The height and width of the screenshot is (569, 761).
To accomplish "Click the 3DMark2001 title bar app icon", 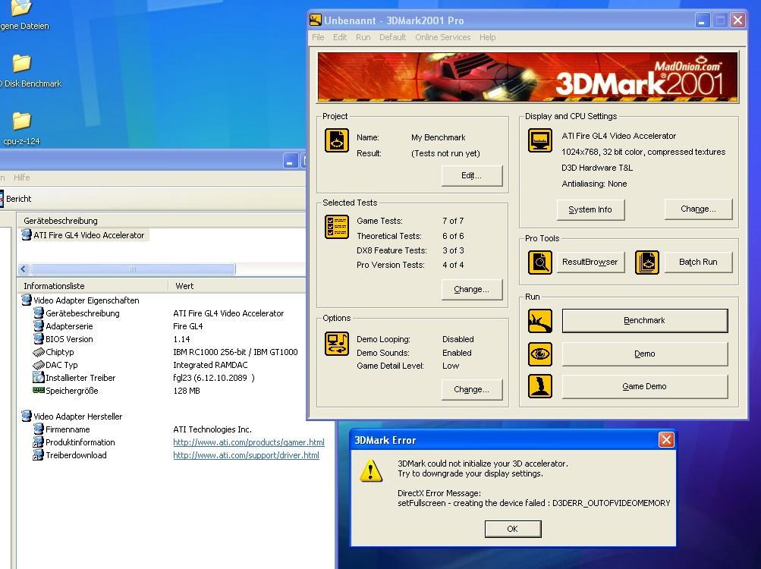I will click(x=316, y=20).
